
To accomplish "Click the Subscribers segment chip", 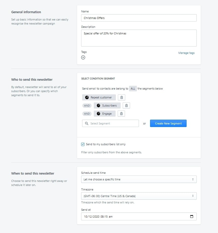I will click(x=107, y=105).
